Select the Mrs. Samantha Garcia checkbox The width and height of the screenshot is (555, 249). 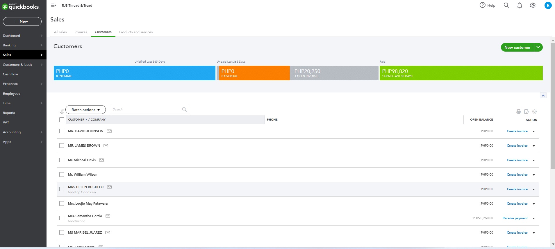[x=62, y=218]
